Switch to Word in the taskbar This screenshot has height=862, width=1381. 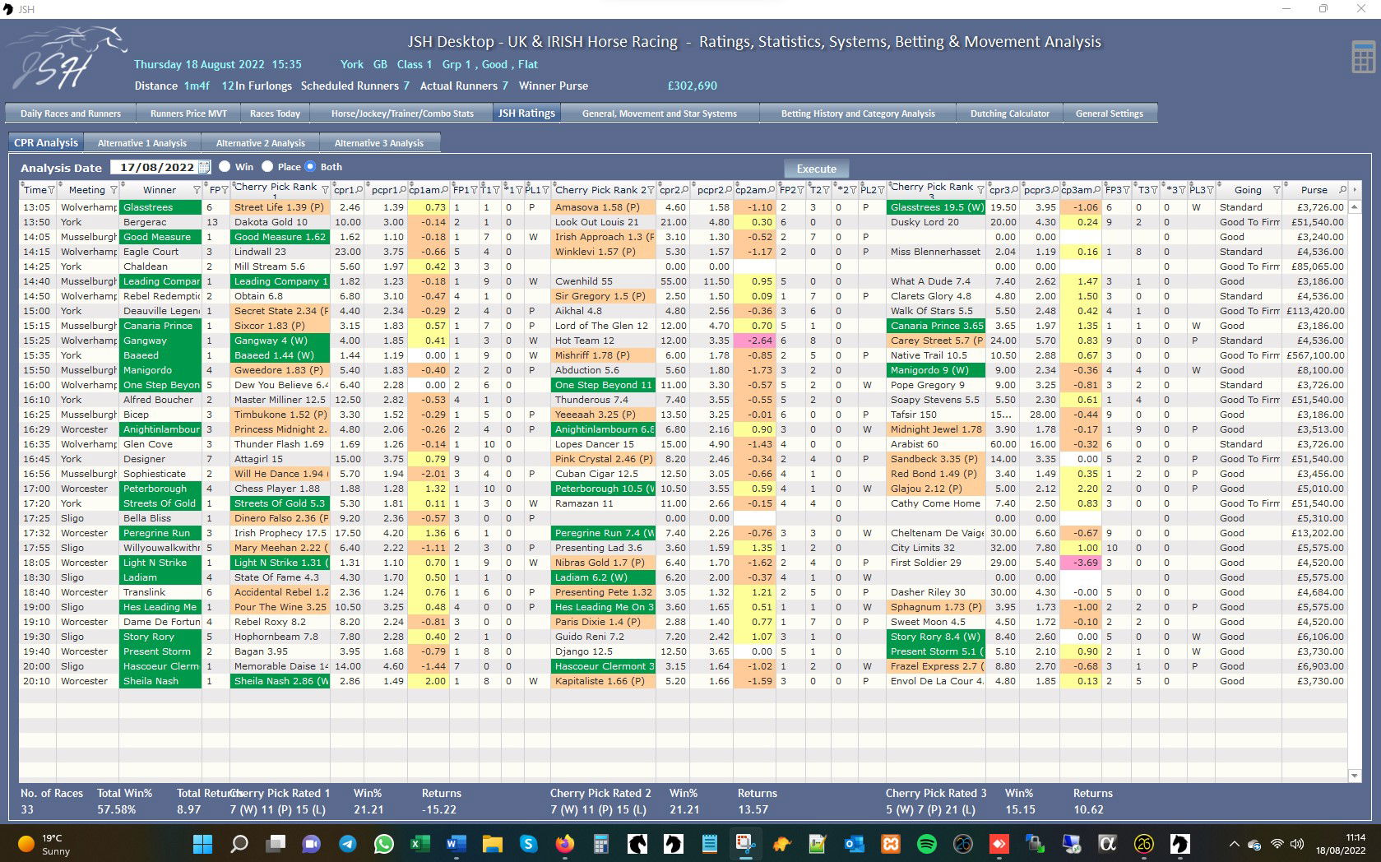pos(456,844)
